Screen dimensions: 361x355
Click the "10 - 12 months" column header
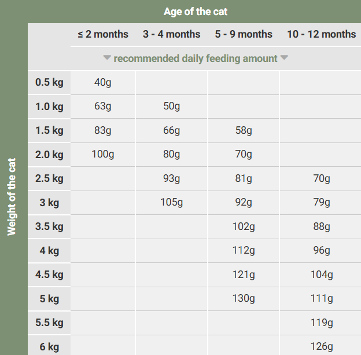tap(322, 34)
